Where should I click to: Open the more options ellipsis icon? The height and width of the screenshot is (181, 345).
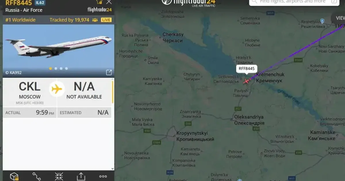pyautogui.click(x=103, y=176)
